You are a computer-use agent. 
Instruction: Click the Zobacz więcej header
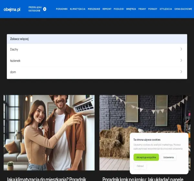97,39
